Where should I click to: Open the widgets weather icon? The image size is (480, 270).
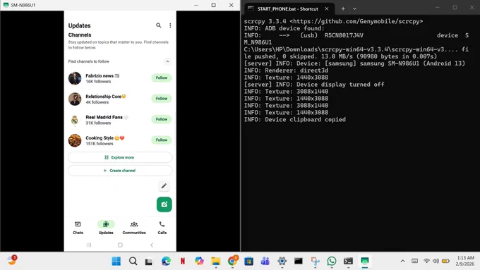point(11,260)
